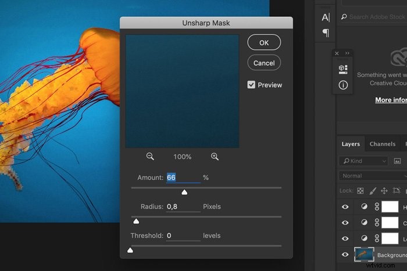Open the Paragraph panel icon
The height and width of the screenshot is (271, 407).
(326, 32)
